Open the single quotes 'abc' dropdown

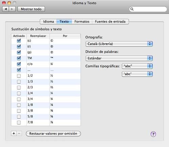[x=137, y=74]
